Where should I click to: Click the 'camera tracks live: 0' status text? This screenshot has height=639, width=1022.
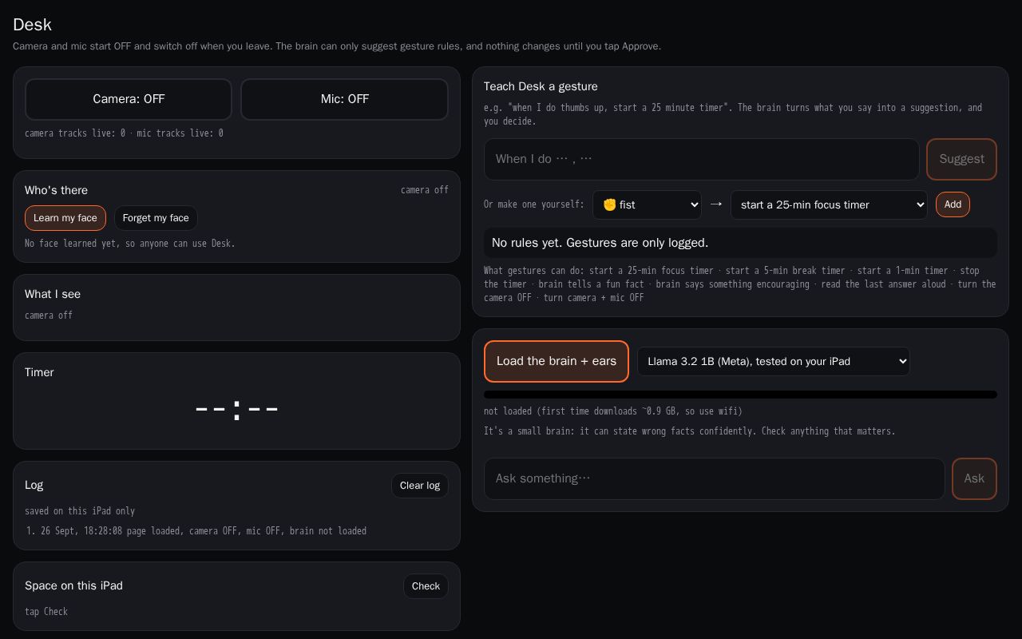(x=75, y=133)
